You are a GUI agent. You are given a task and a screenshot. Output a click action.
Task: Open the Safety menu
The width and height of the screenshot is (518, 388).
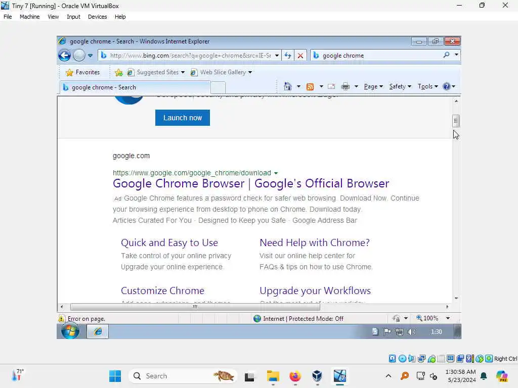click(x=400, y=86)
